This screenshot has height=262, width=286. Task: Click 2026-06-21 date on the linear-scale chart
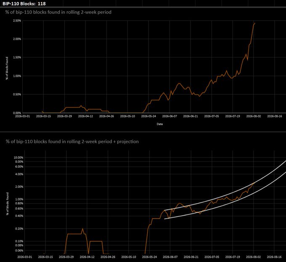(x=191, y=116)
